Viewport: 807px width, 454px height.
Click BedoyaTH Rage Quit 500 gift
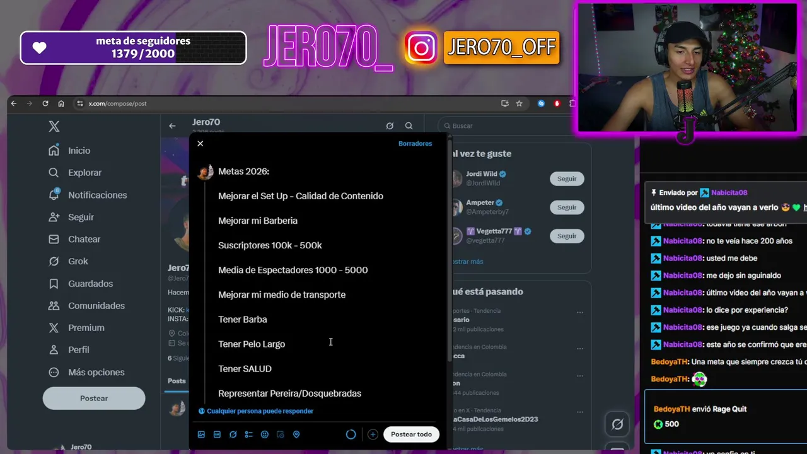coord(725,417)
